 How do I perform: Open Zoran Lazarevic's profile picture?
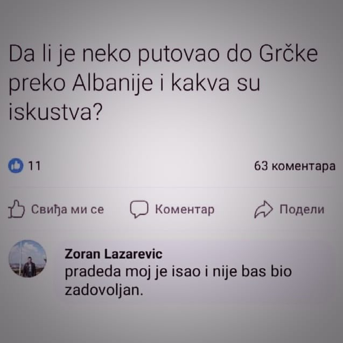click(27, 259)
